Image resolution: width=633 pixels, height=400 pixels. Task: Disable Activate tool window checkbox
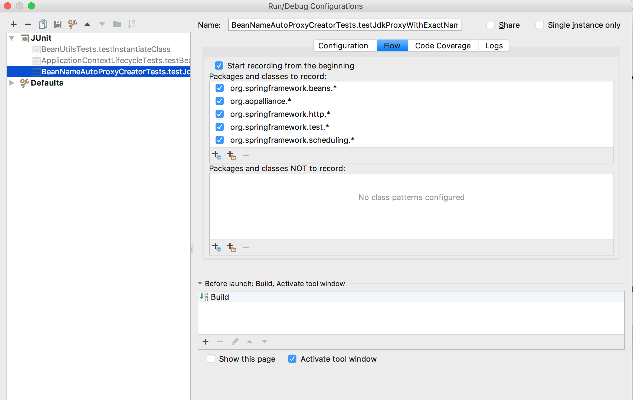(292, 359)
